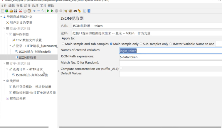Click the Match No. input field
The width and height of the screenshot is (222, 128).
point(171,63)
